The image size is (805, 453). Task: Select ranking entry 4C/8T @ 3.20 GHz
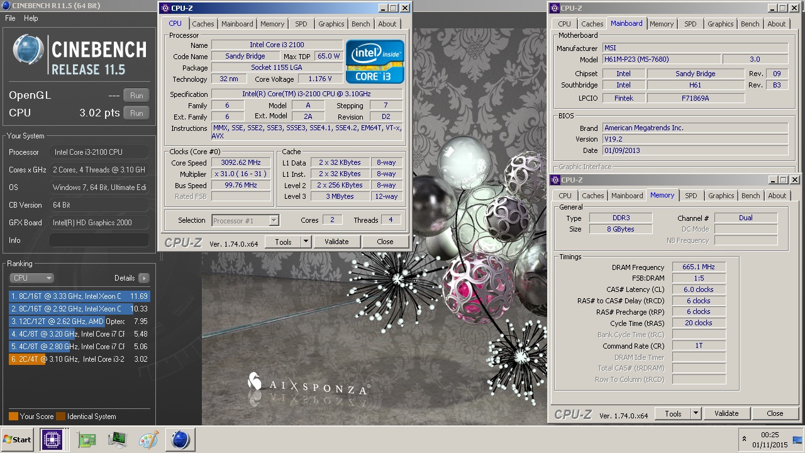coord(79,334)
